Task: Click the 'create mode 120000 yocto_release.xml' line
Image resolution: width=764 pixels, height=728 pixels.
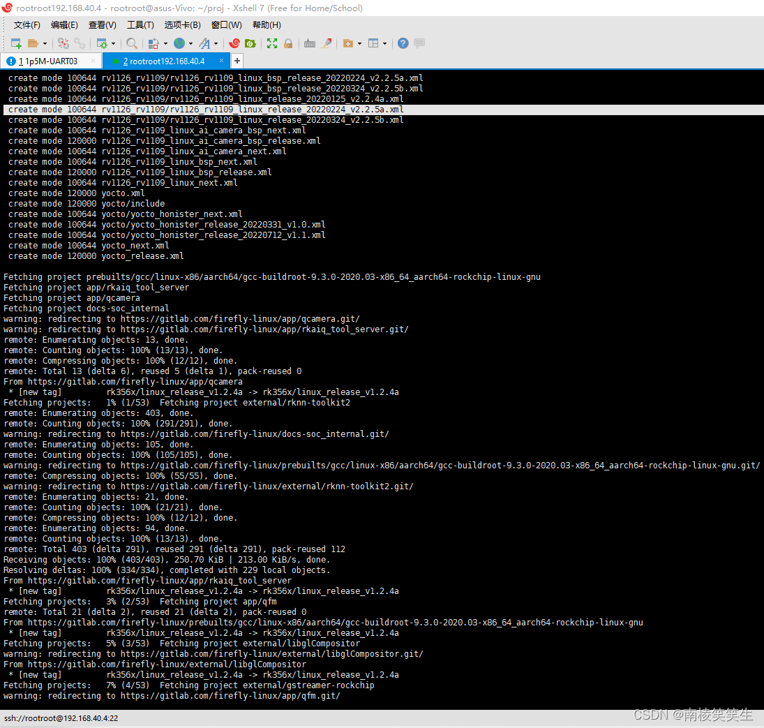Action: [96, 256]
